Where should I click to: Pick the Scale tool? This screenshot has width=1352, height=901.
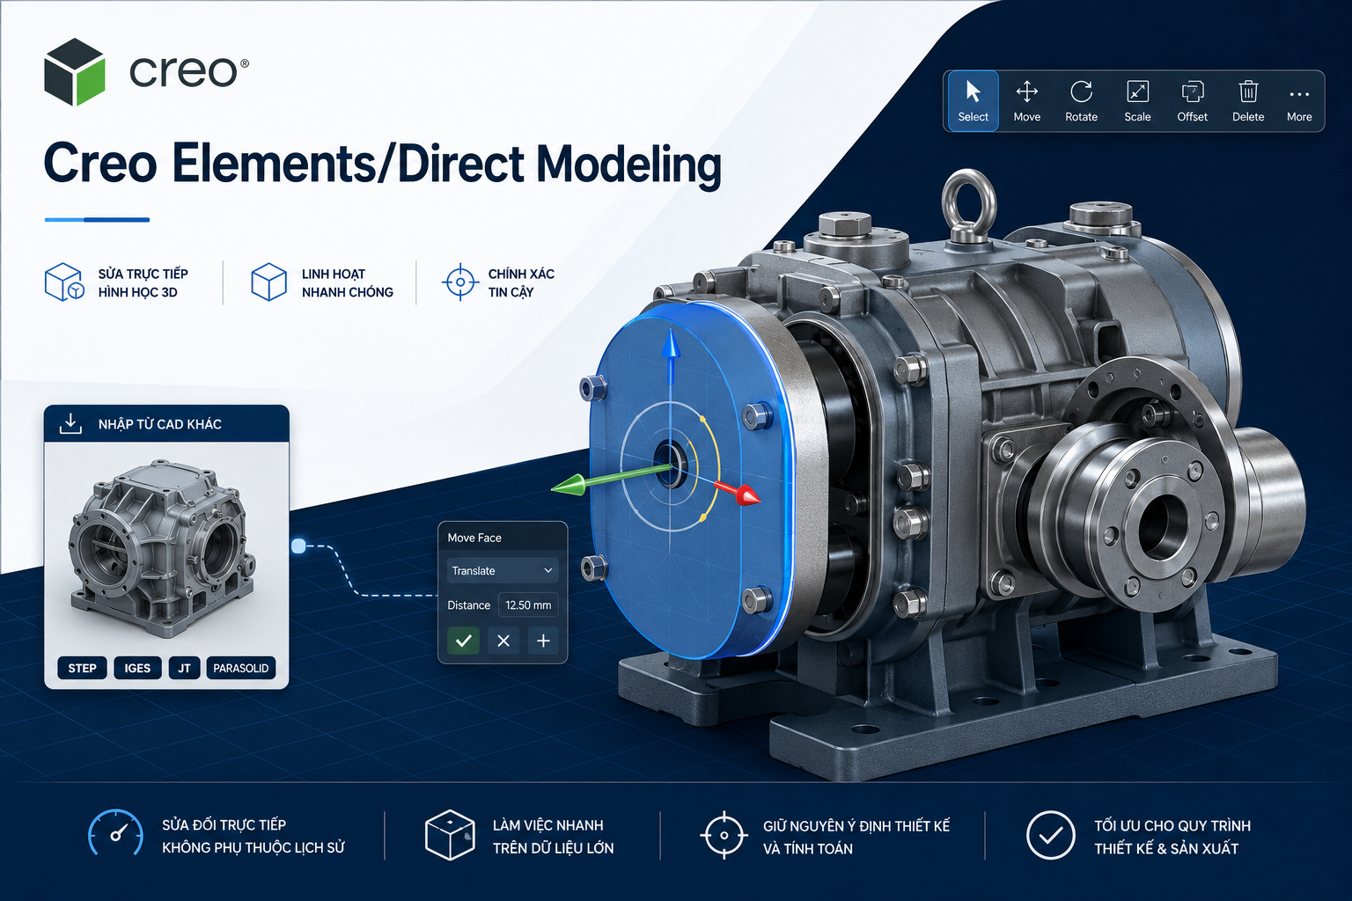pos(1137,101)
